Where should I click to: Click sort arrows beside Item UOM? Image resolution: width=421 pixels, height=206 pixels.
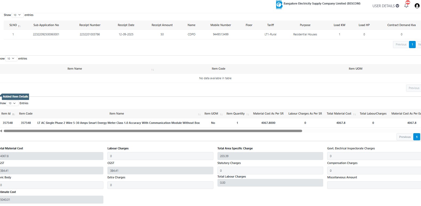[x=221, y=114]
